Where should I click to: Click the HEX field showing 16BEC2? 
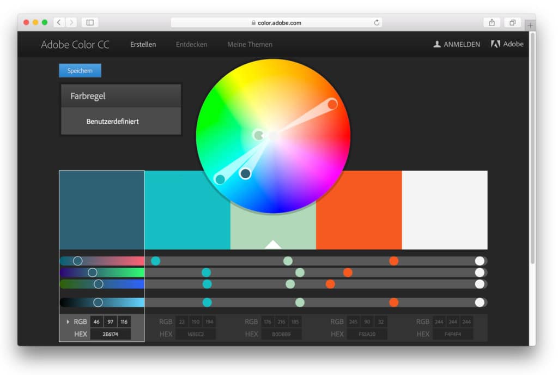[196, 334]
